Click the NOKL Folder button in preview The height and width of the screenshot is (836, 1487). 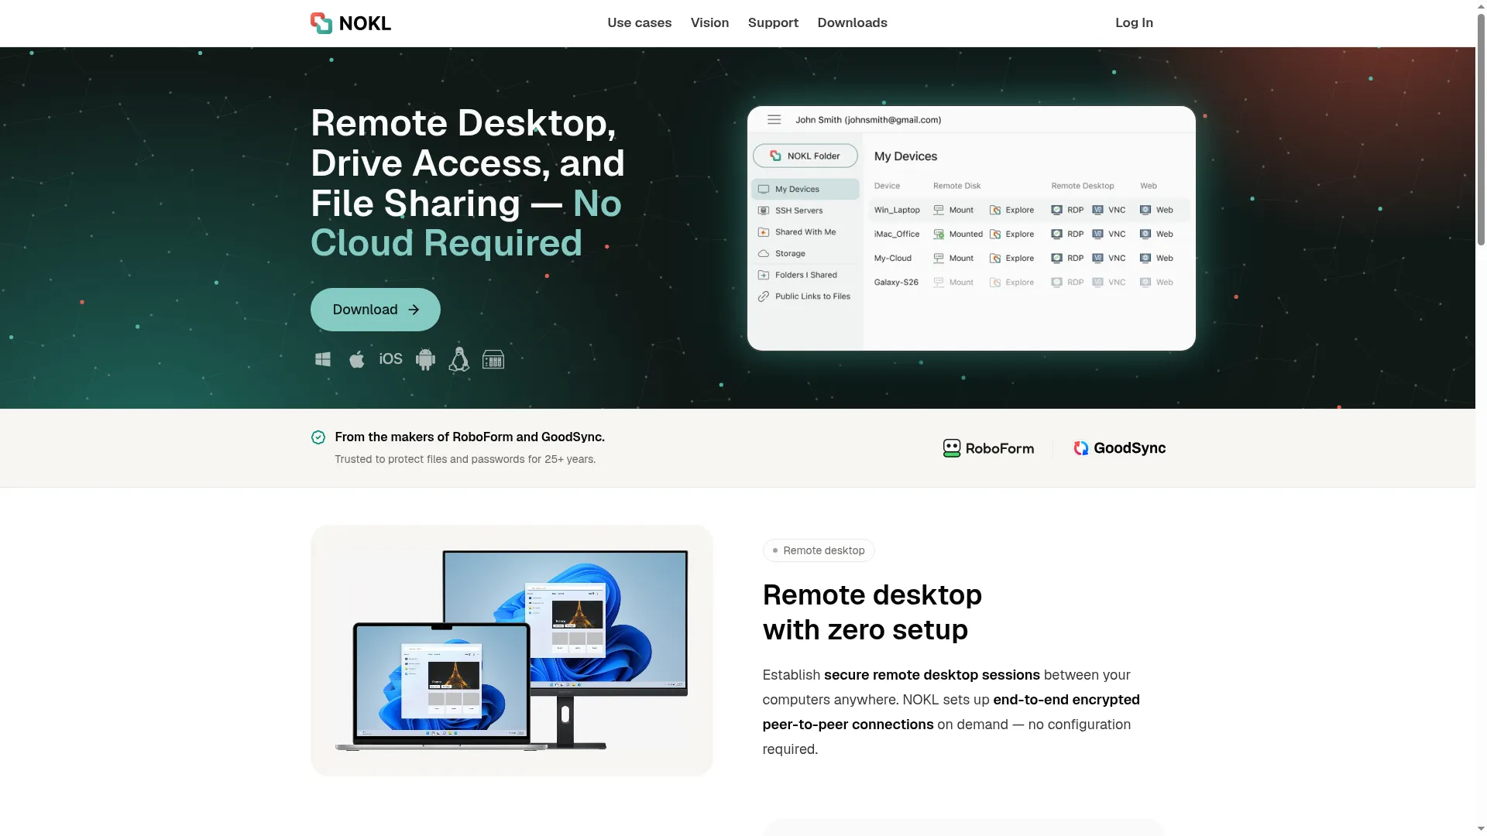(805, 156)
